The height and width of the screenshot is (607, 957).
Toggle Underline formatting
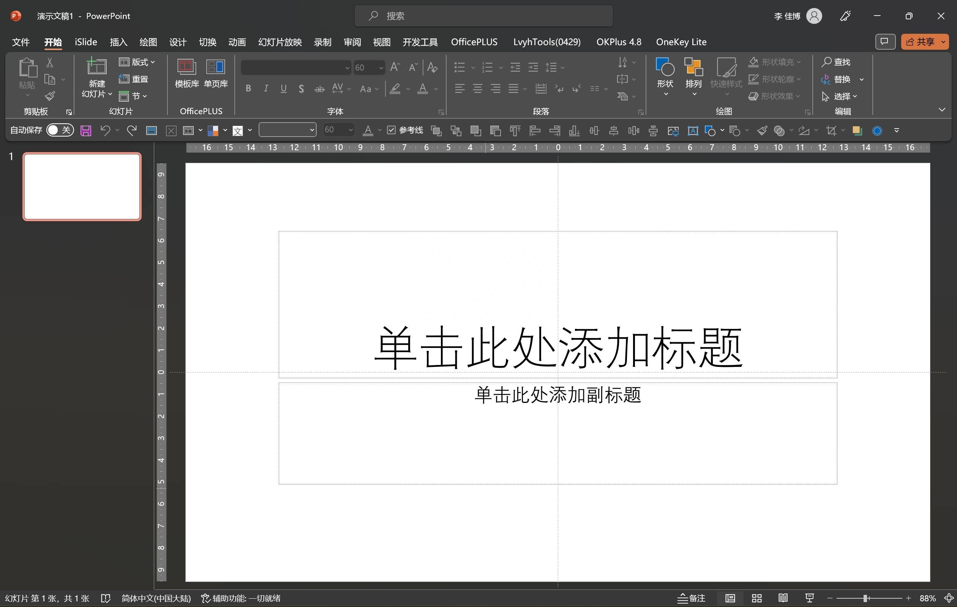pyautogui.click(x=283, y=88)
